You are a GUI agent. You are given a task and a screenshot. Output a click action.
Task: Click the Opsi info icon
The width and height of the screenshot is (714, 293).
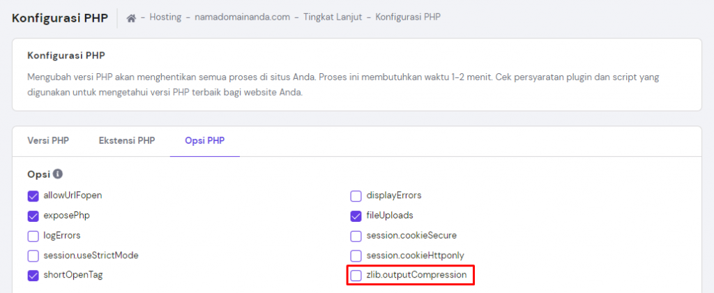click(x=58, y=174)
